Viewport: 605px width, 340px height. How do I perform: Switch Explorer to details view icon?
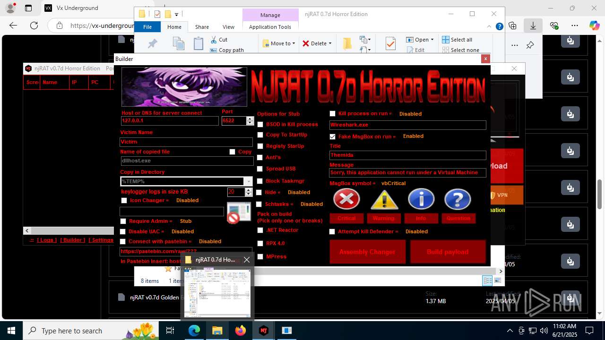pyautogui.click(x=487, y=280)
